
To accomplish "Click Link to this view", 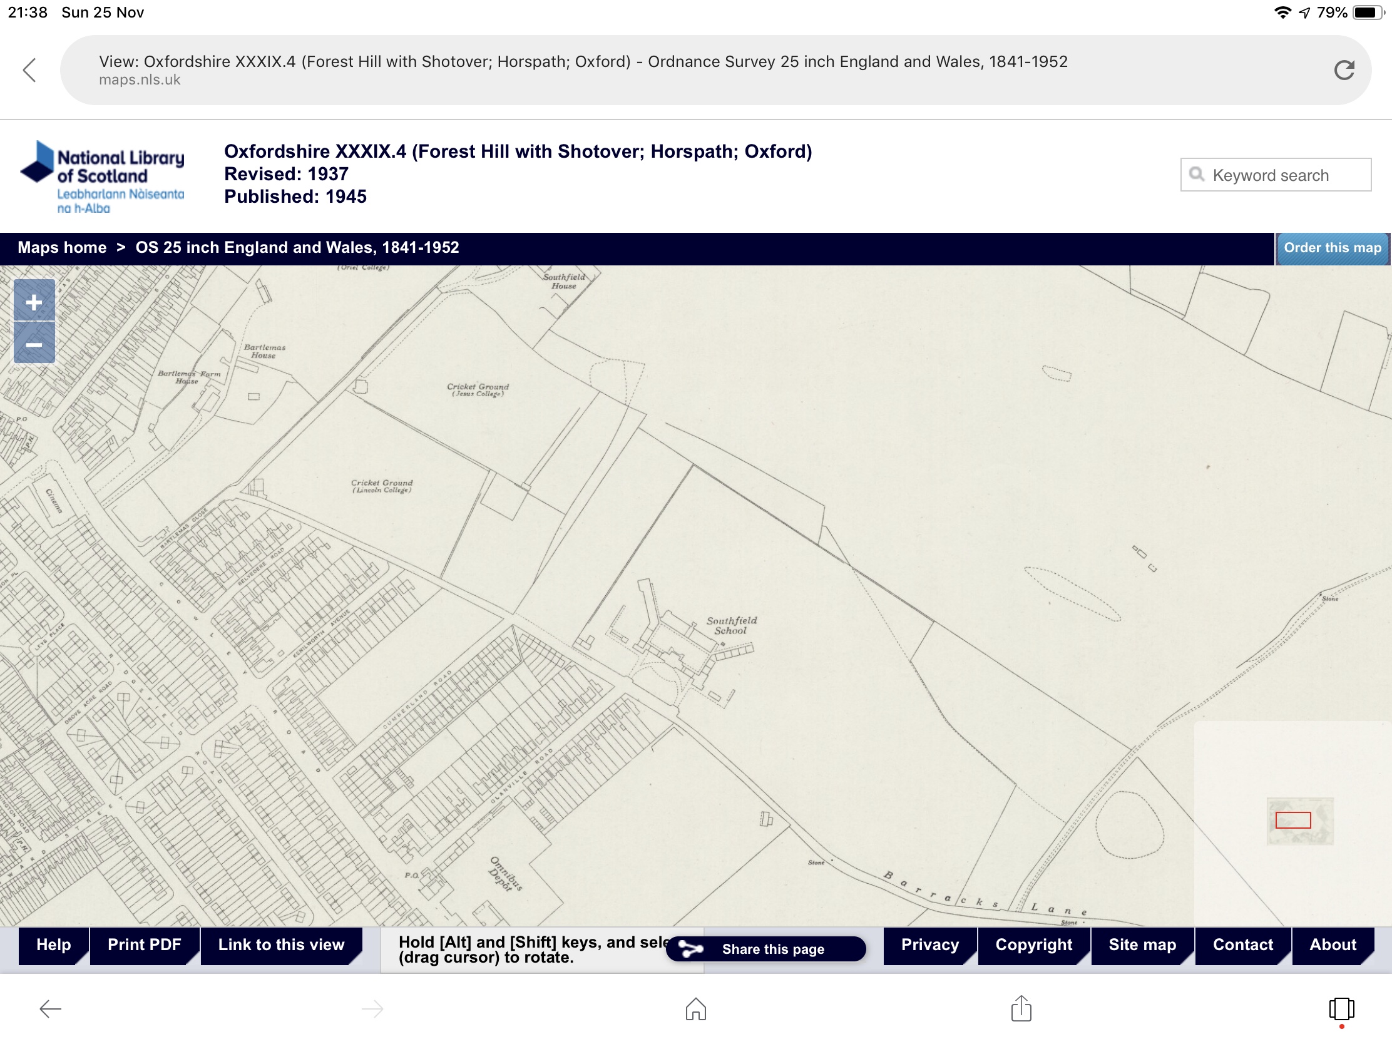I will pyautogui.click(x=280, y=944).
